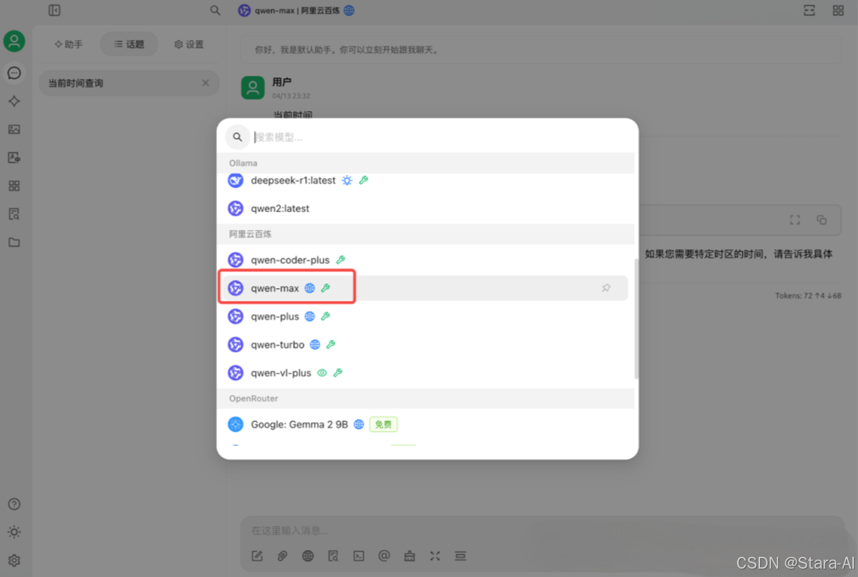Click the fullscreen icon on the message block
This screenshot has width=858, height=577.
[795, 220]
